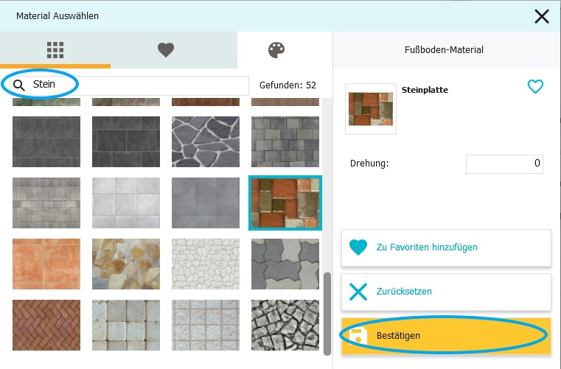561x369 pixels.
Task: Switch to the grid catalog tab
Action: click(x=55, y=49)
